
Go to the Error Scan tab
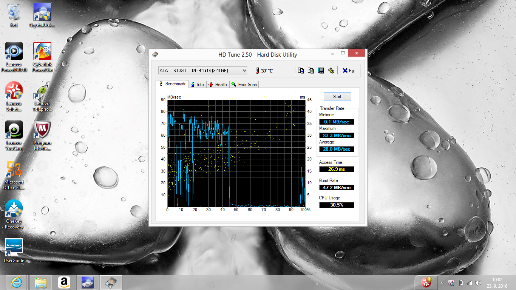244,85
